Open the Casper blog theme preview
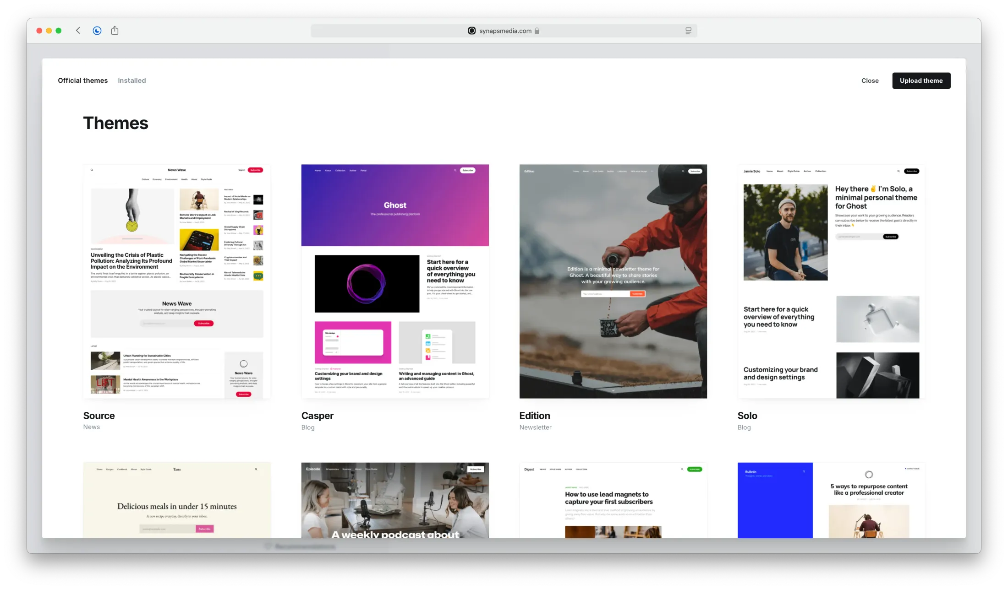 click(394, 281)
